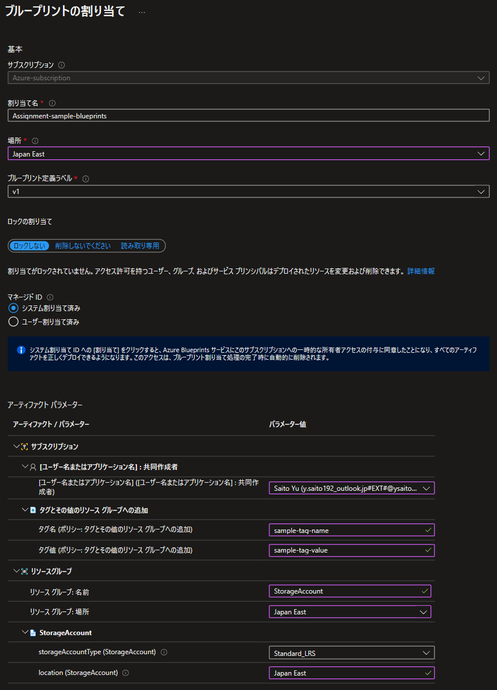Open the ellipsis menu beside the page title
Viewport: 497px width, 690px height.
point(142,12)
